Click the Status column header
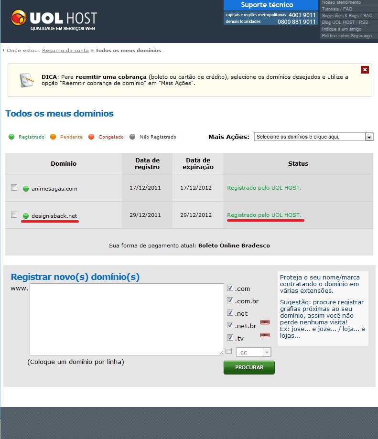Image resolution: width=378 pixels, height=439 pixels. click(x=298, y=163)
